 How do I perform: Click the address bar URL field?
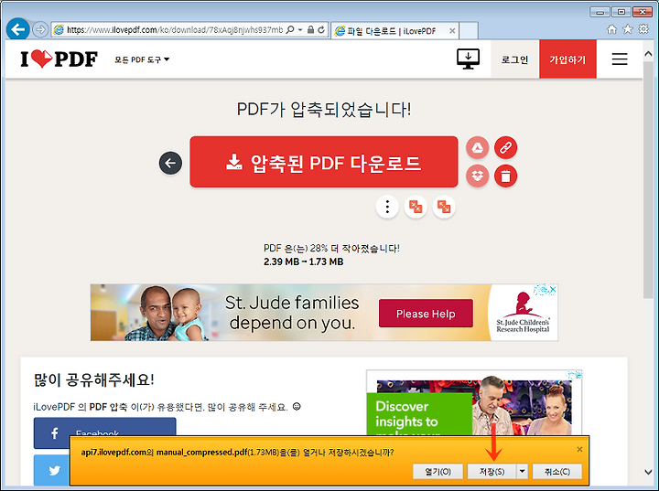pos(175,30)
